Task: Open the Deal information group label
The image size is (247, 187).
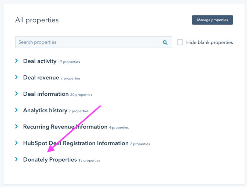Action: (x=46, y=94)
